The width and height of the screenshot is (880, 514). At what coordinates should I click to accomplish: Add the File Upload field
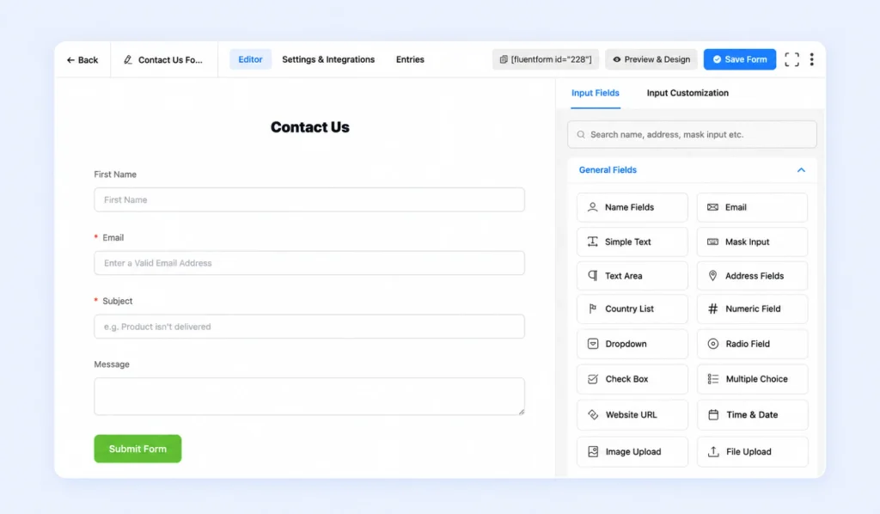click(752, 452)
